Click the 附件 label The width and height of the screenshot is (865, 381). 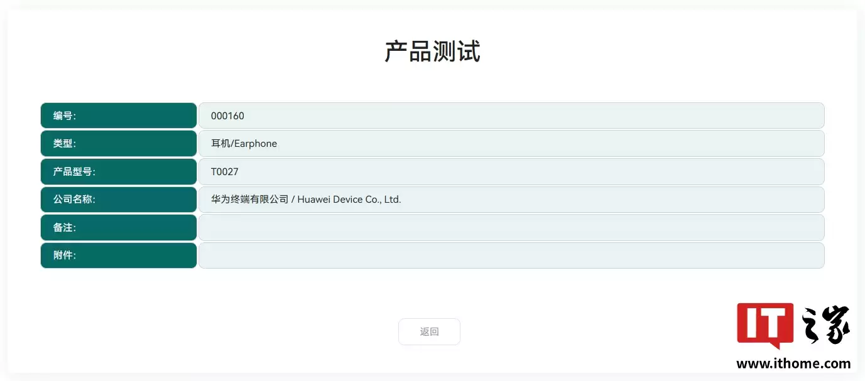118,255
